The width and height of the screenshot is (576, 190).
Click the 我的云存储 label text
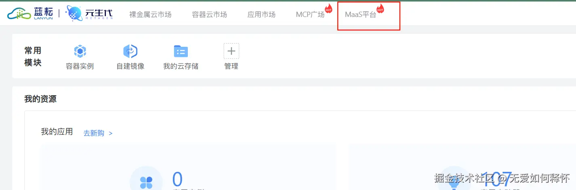click(181, 66)
